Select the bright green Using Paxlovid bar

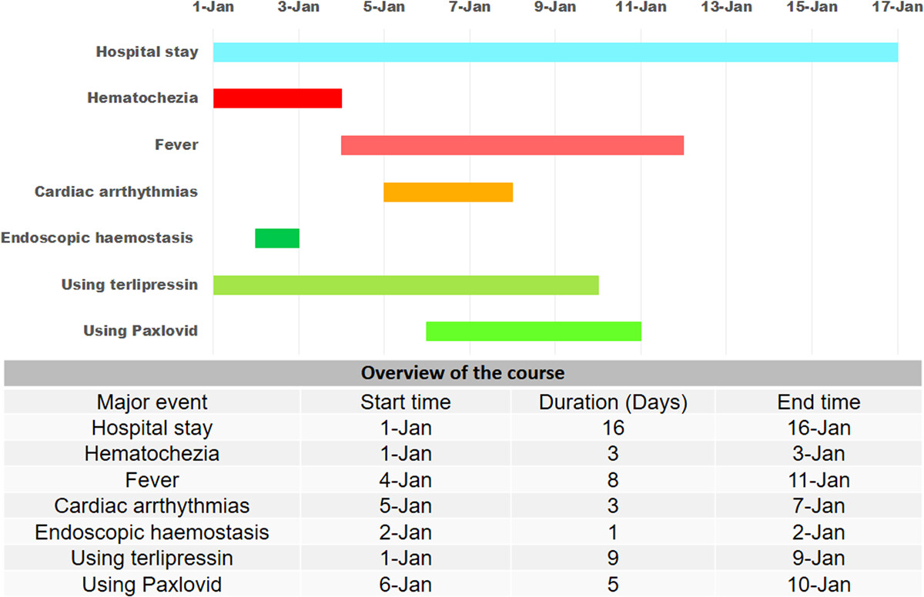534,331
